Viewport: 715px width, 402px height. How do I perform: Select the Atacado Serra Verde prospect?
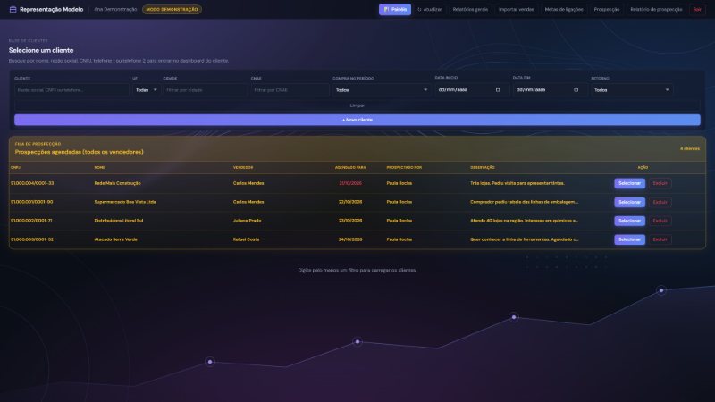pos(629,239)
